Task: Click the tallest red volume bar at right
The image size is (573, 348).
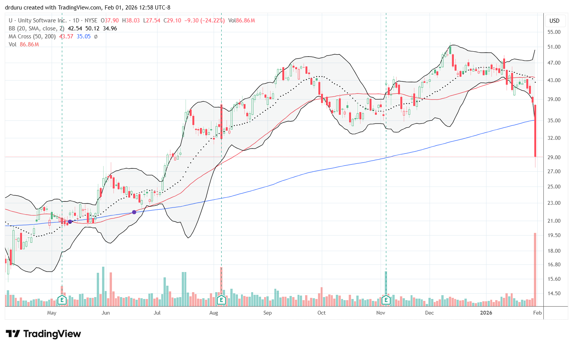Action: point(535,270)
